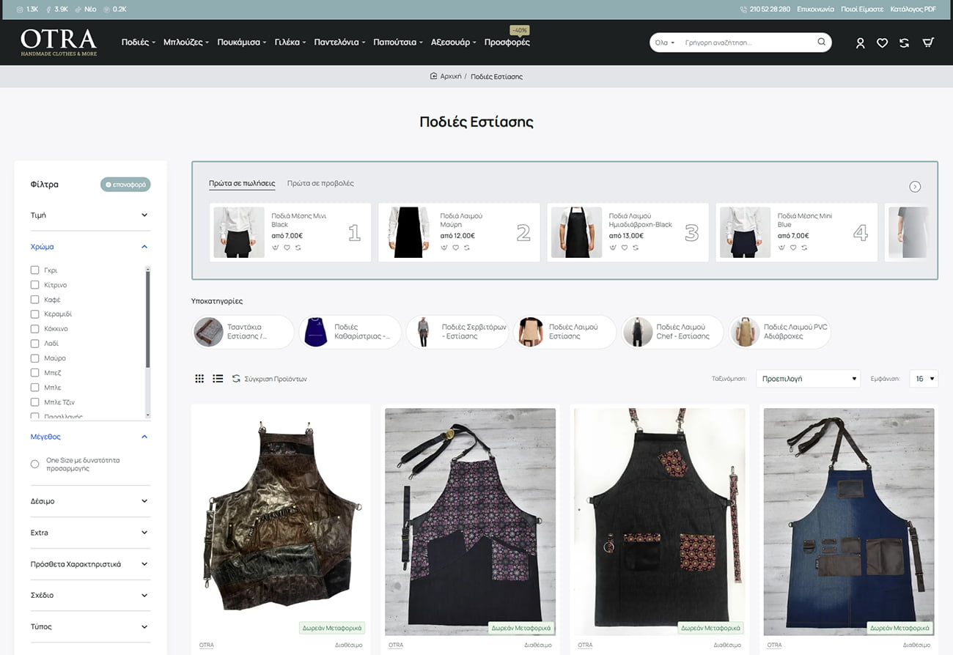Image resolution: width=953 pixels, height=655 pixels.
Task: Click the home icon in breadcrumb
Action: point(433,76)
